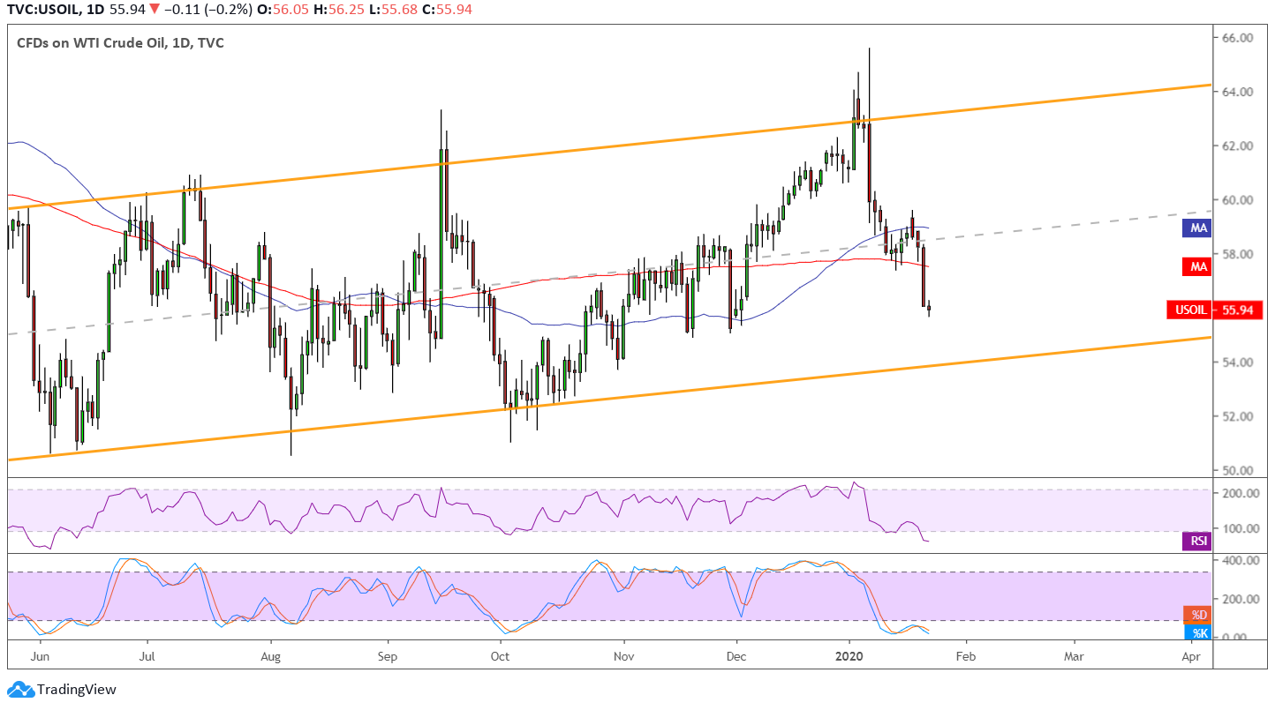
Task: Click the 52.00 price axis label
Action: pos(1238,416)
